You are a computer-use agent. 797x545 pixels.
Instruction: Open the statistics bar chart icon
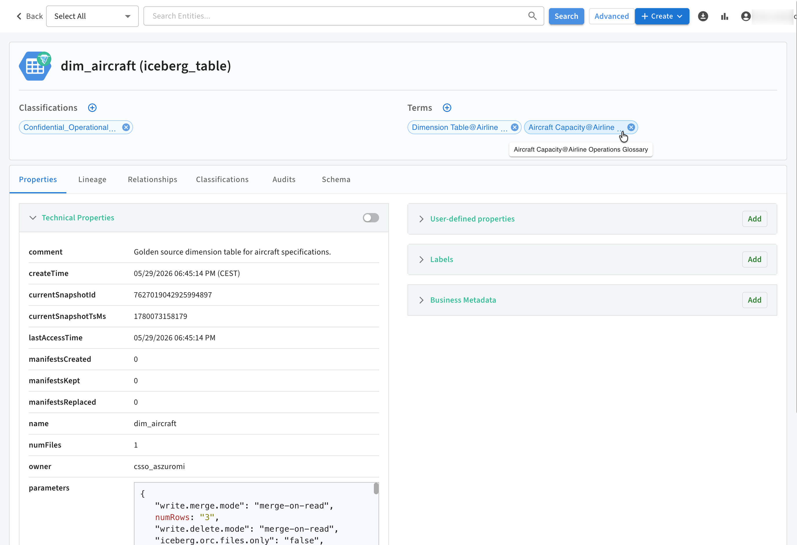click(724, 16)
